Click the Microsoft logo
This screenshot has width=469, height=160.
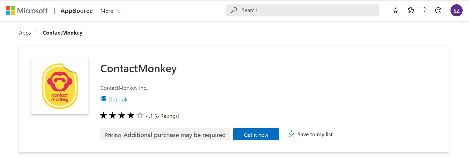[27, 11]
